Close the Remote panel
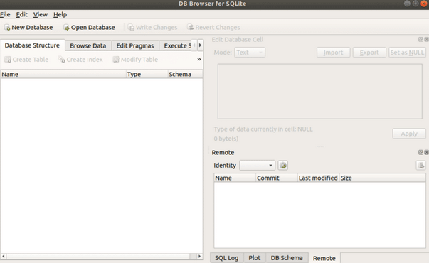The image size is (429, 263). point(426,152)
